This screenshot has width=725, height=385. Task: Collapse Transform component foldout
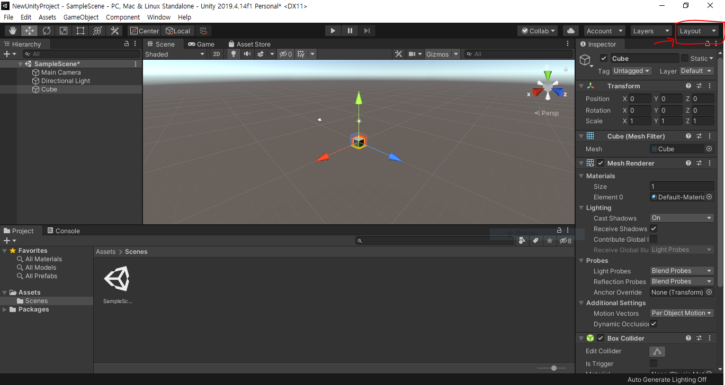coord(581,86)
